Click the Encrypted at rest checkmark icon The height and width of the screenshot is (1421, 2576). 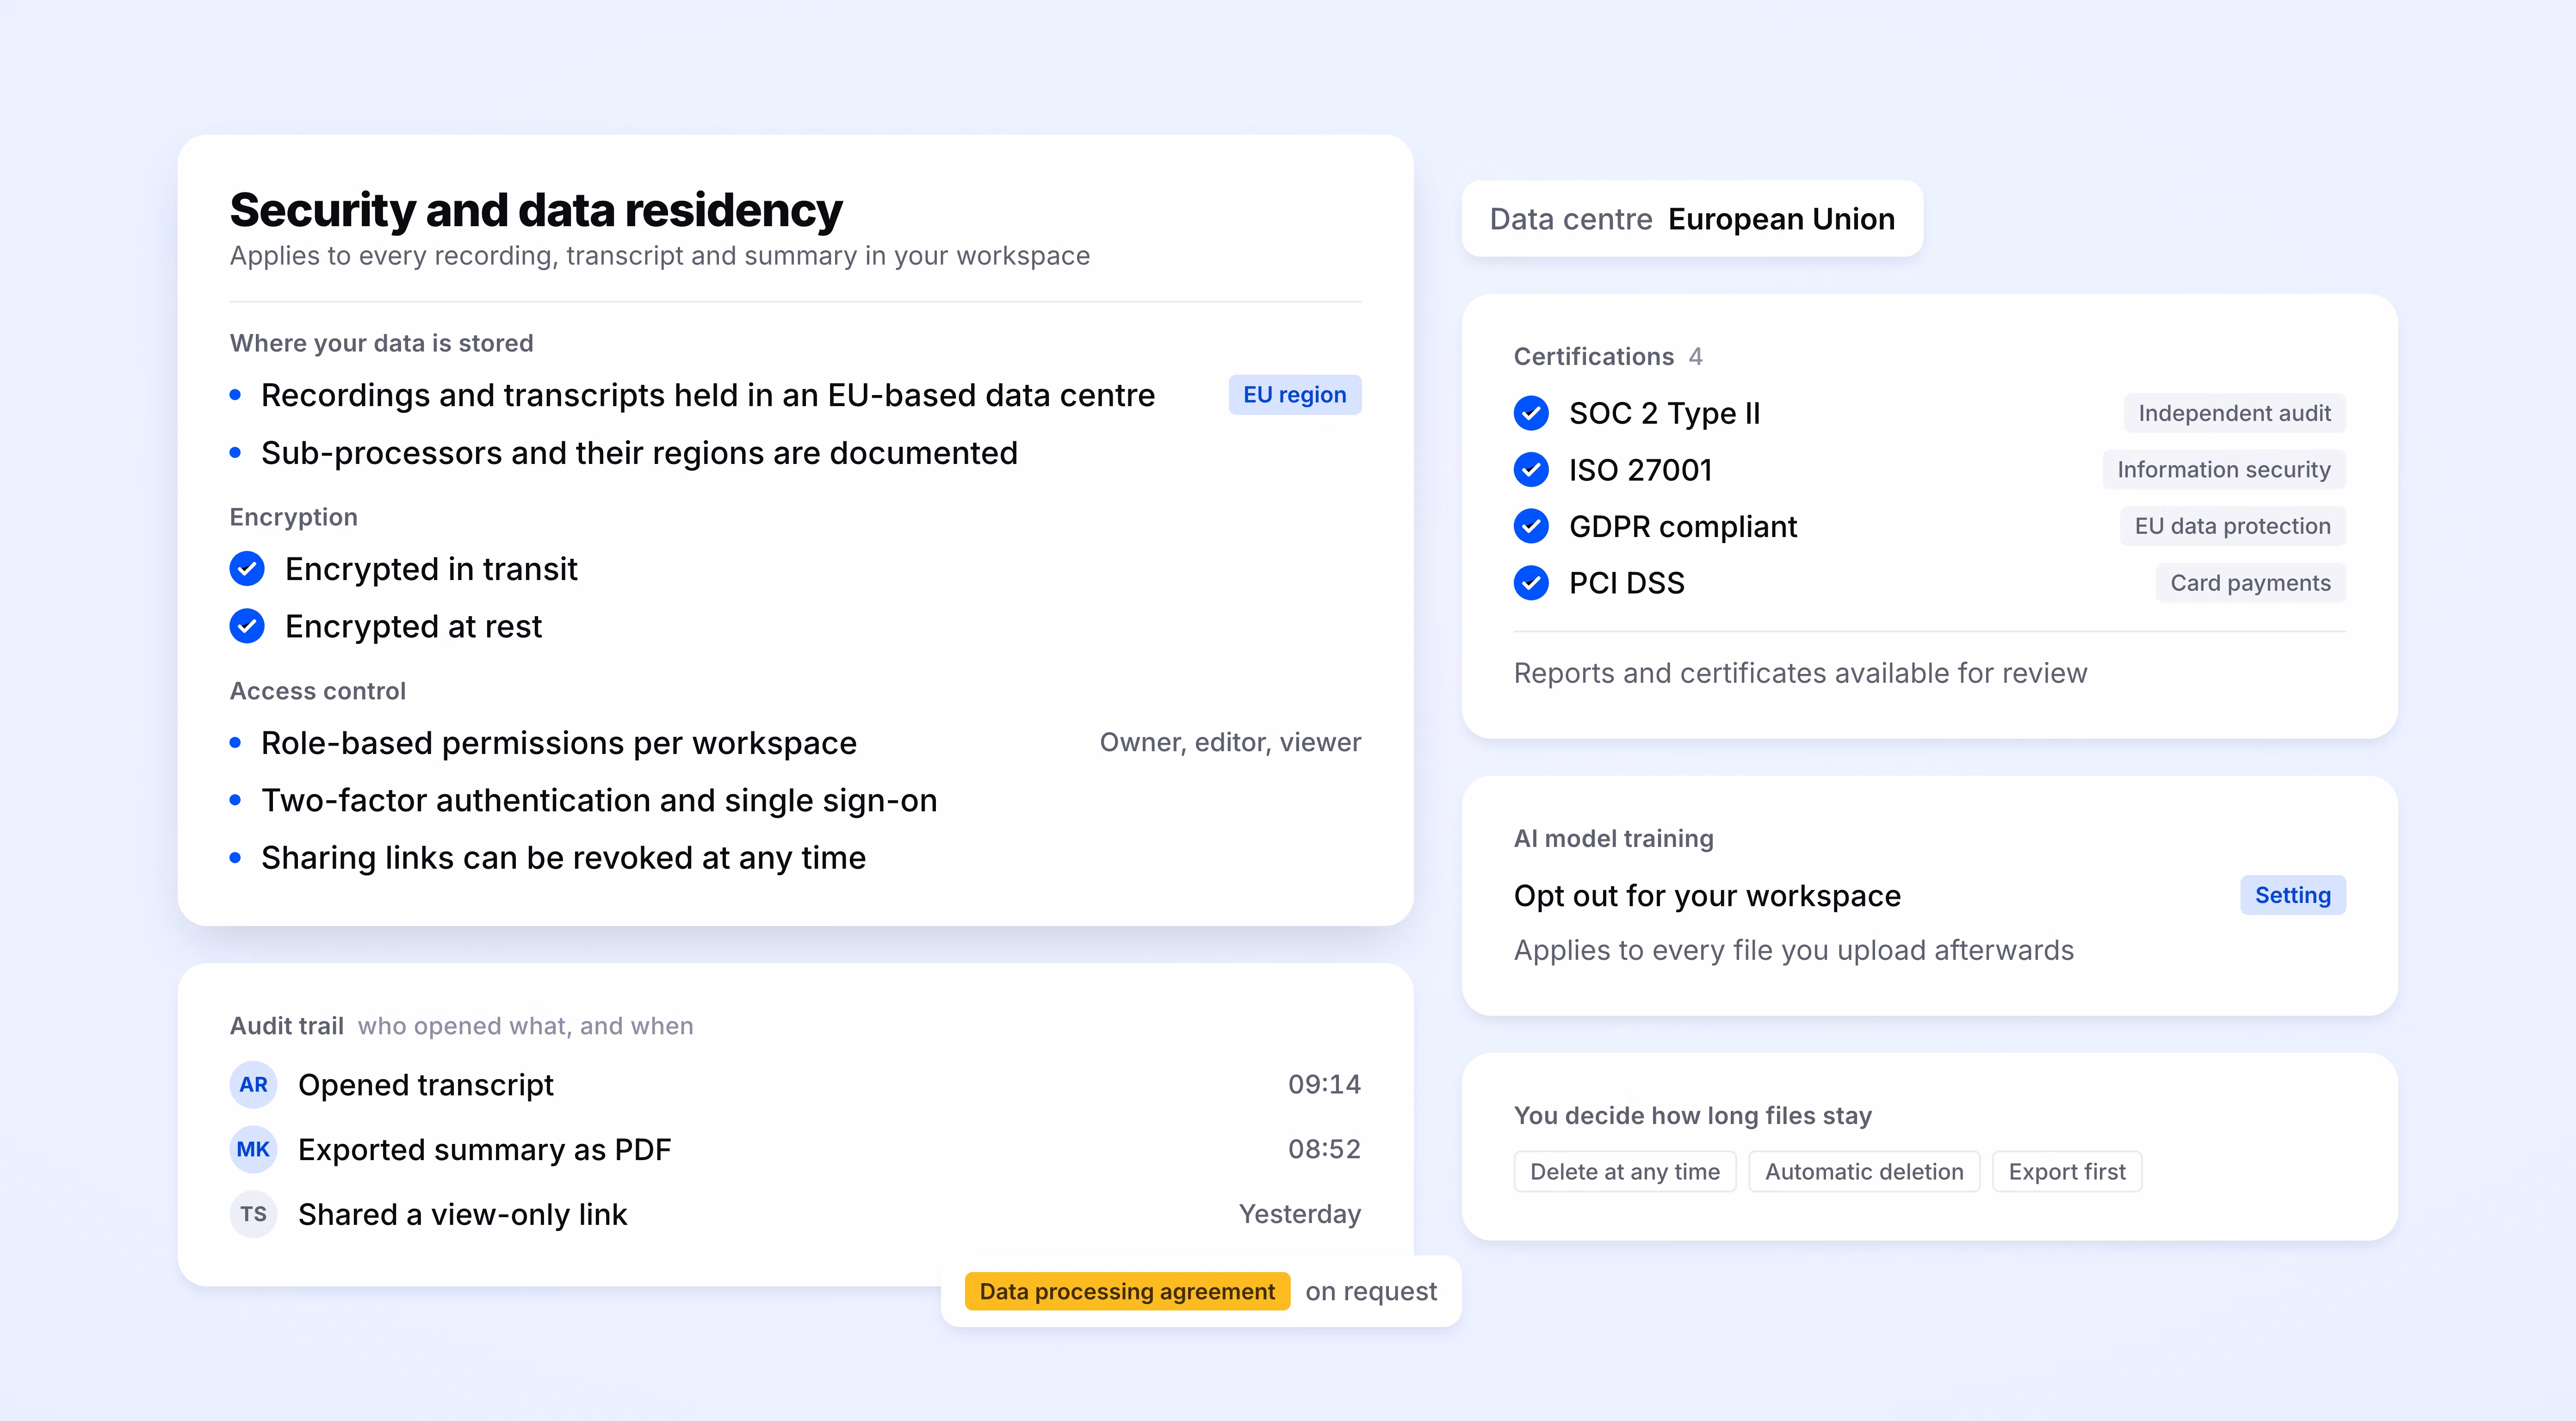coord(247,627)
